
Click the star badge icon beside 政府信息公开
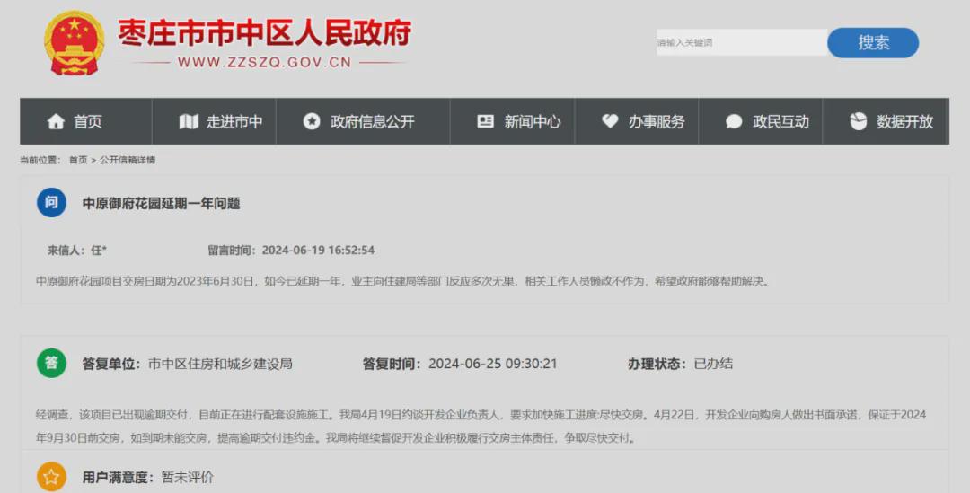(x=311, y=121)
